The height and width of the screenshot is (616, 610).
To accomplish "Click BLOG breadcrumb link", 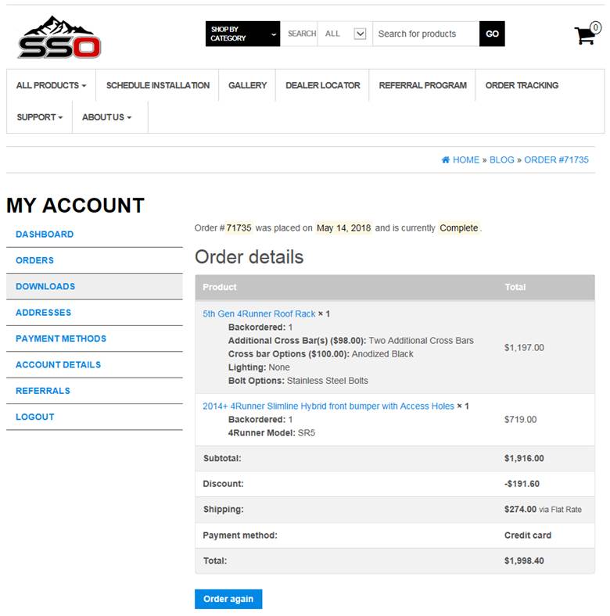I will coord(501,160).
